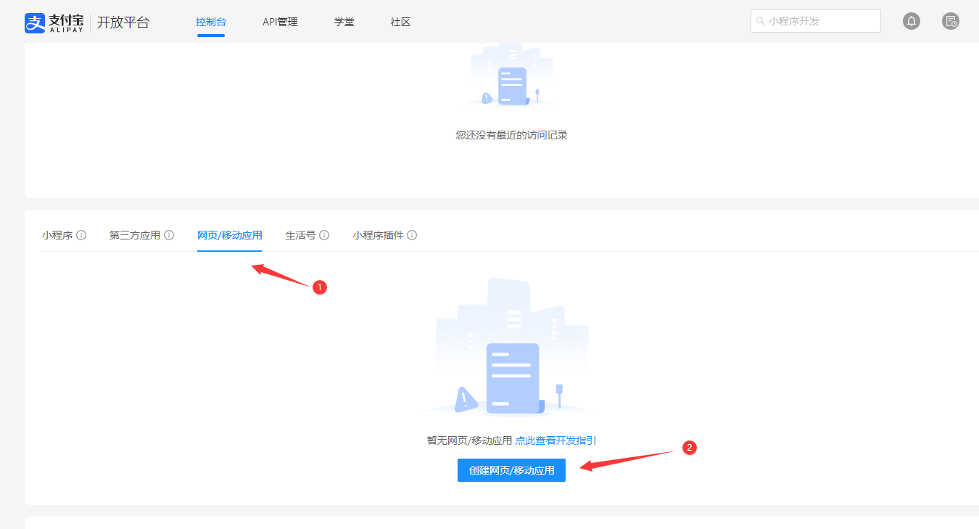Go to API管理 in top navigation
Screen dimensions: 979x529
[280, 22]
